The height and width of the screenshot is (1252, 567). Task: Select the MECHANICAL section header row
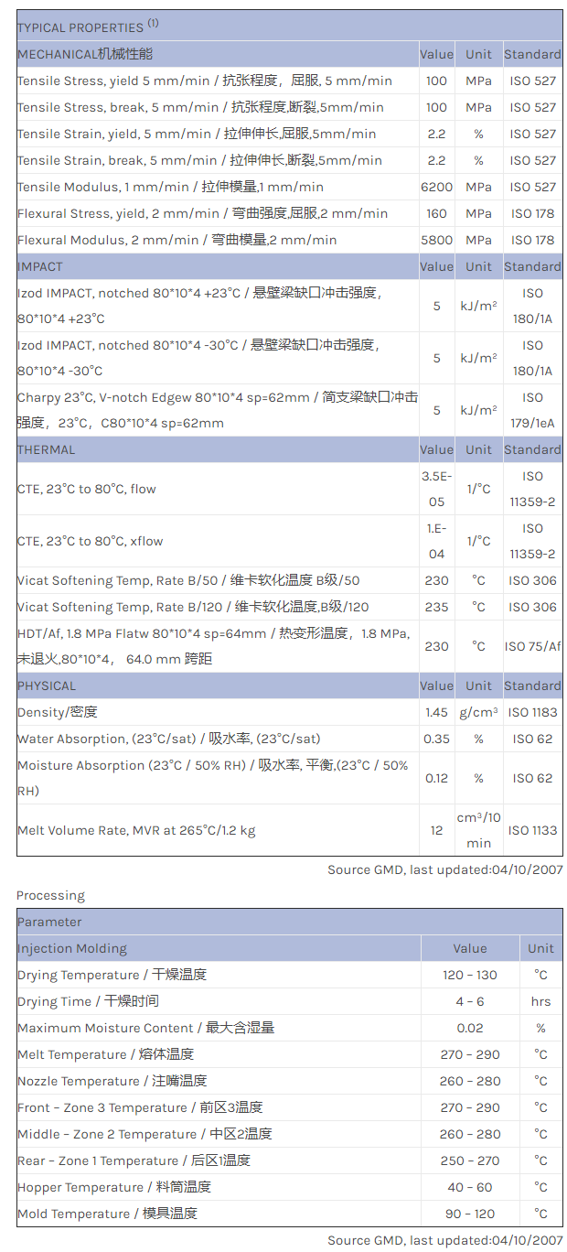click(x=85, y=54)
